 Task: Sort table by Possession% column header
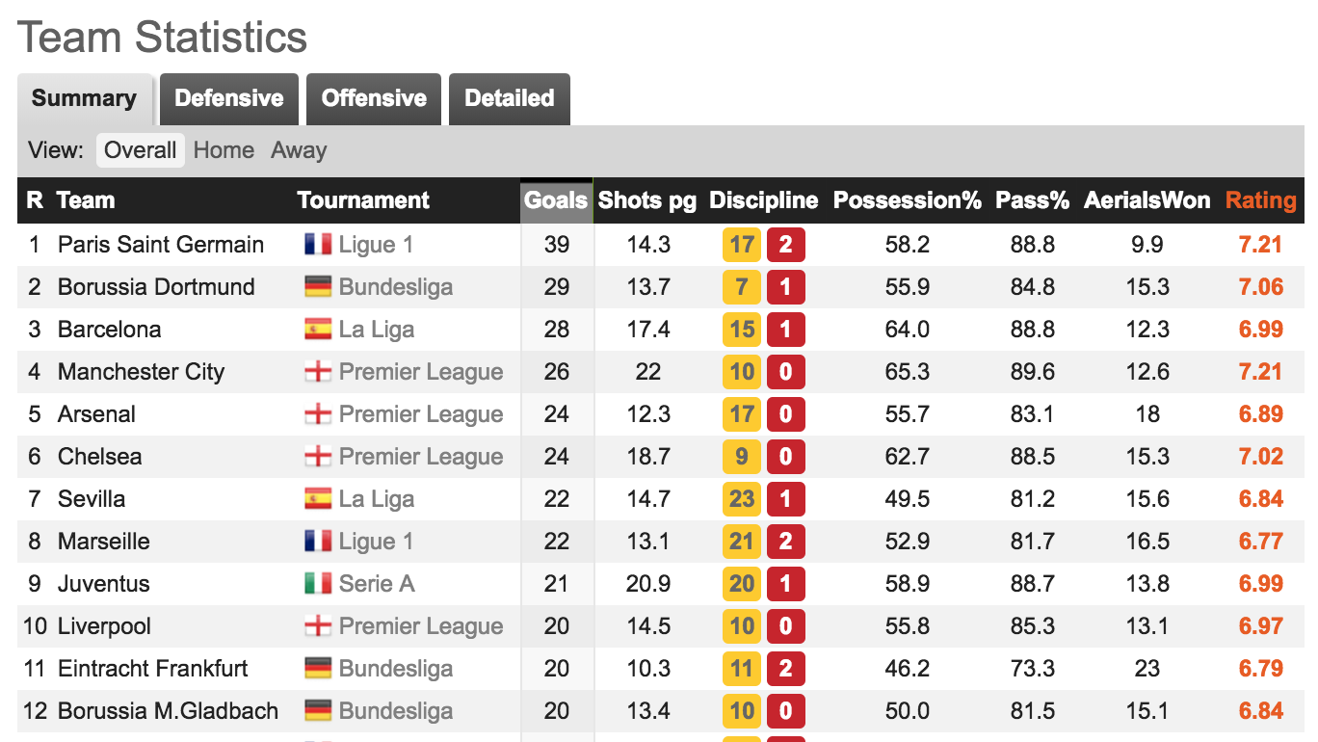[x=907, y=200]
